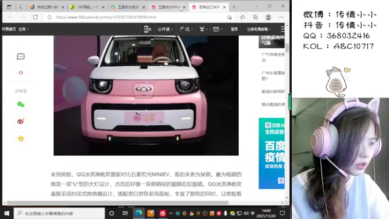Expand the yen payment dropdown
The width and height of the screenshot is (389, 219).
point(203,29)
